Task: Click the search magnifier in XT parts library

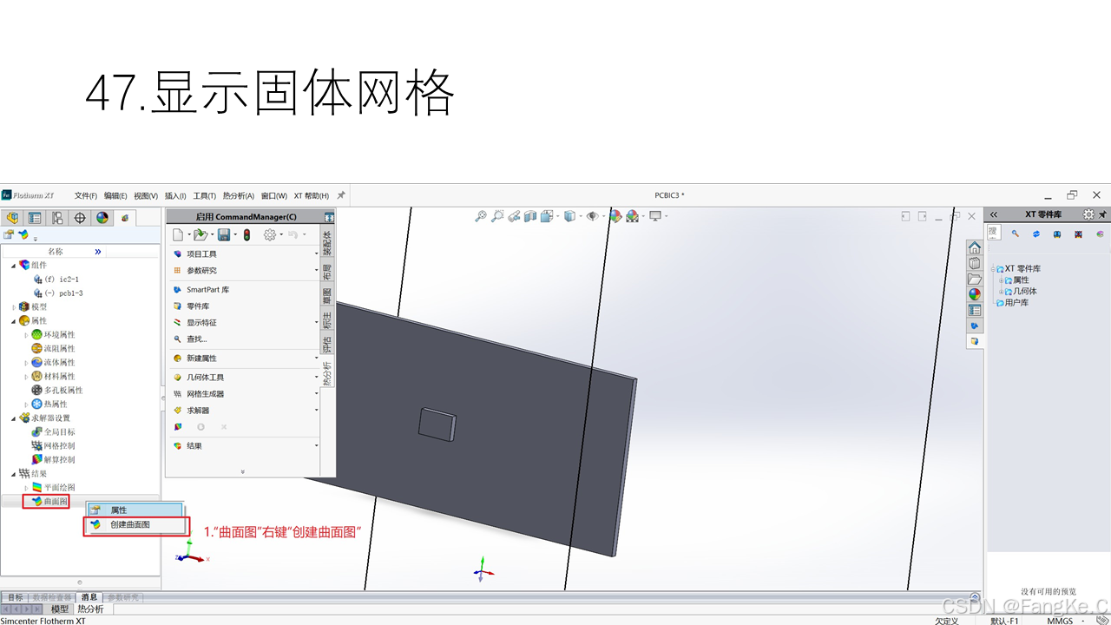Action: (x=1015, y=234)
